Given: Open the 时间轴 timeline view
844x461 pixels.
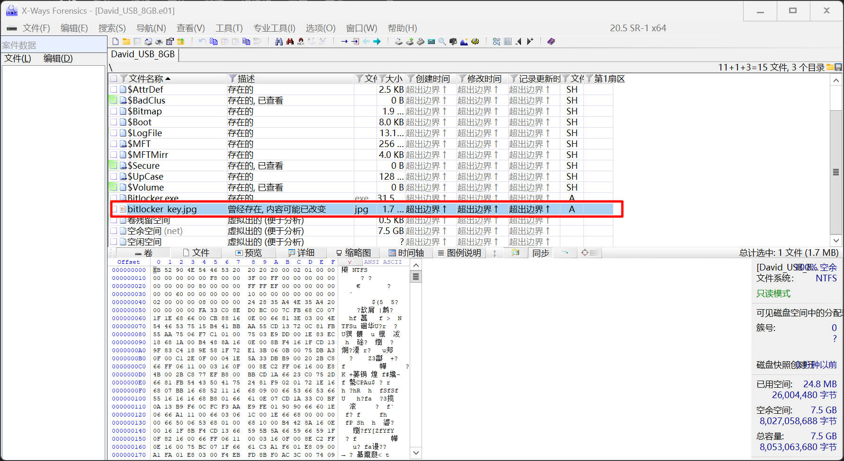Looking at the screenshot, I should [x=406, y=253].
